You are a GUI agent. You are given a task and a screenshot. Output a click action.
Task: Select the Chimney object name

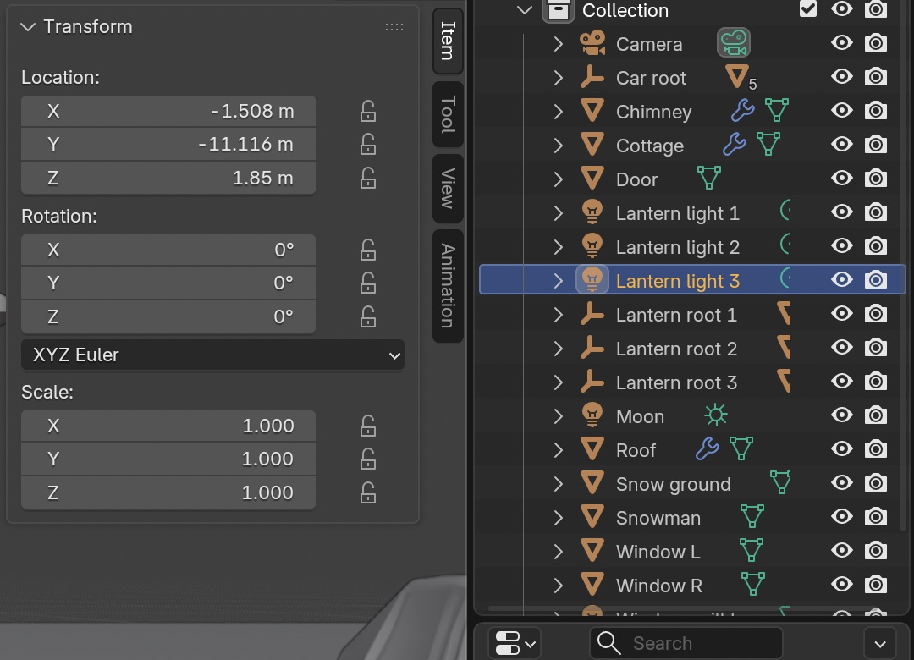coord(653,112)
